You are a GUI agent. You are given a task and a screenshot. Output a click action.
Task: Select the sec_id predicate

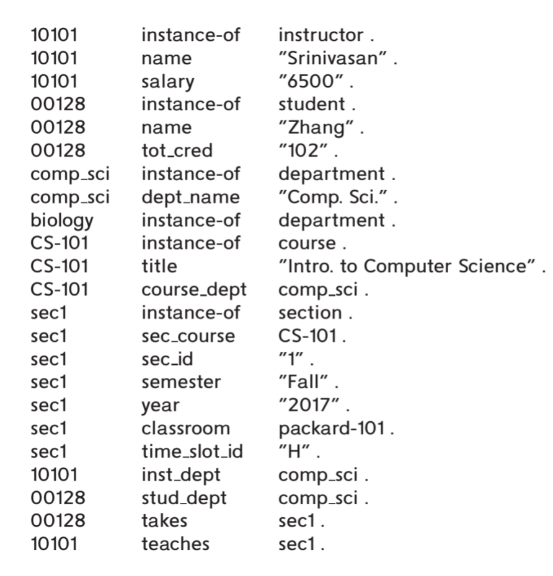(167, 359)
